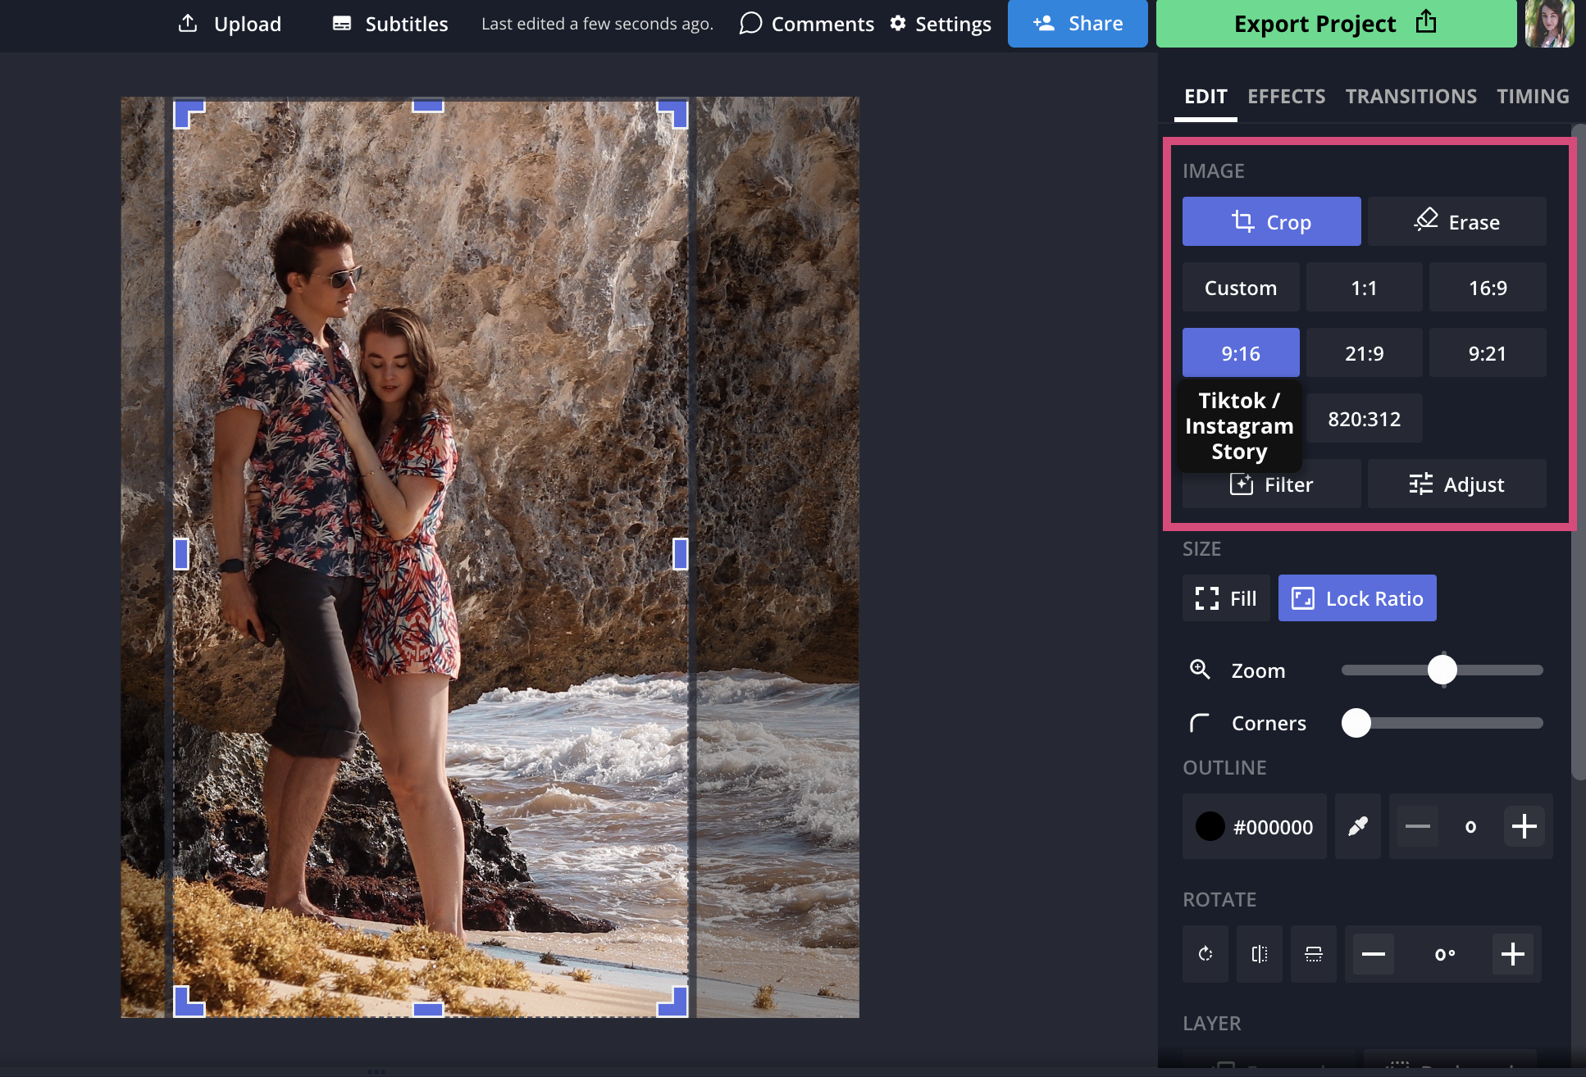The height and width of the screenshot is (1077, 1586).
Task: Toggle the Lock Ratio option
Action: coord(1356,598)
